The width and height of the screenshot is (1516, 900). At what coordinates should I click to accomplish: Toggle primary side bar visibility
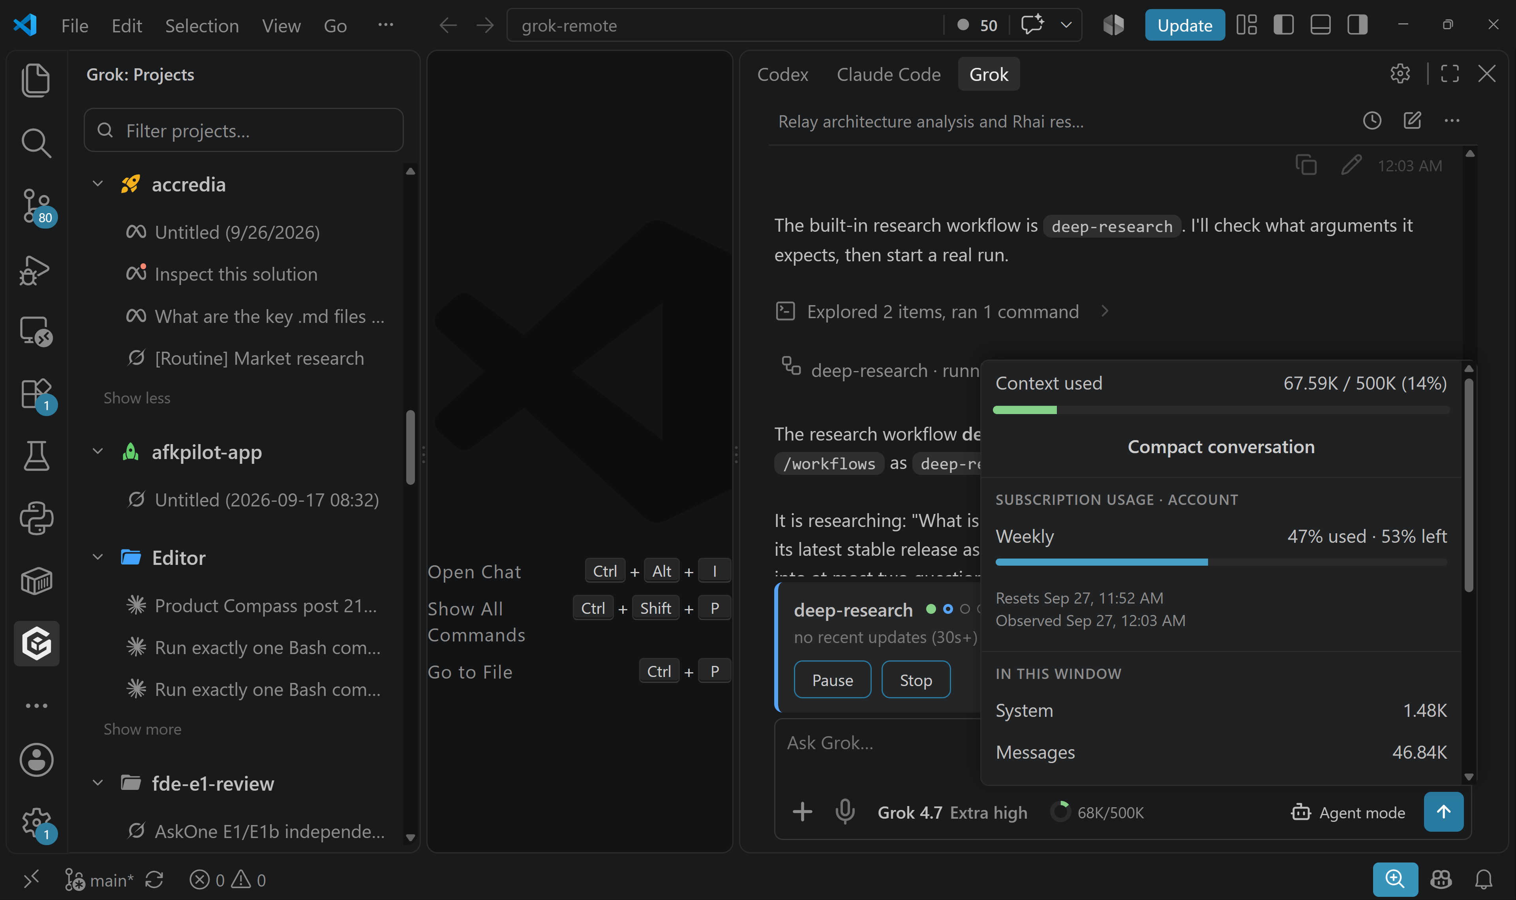tap(1283, 25)
